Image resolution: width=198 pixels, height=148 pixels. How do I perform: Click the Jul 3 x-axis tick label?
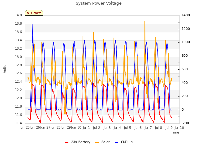click(107, 128)
